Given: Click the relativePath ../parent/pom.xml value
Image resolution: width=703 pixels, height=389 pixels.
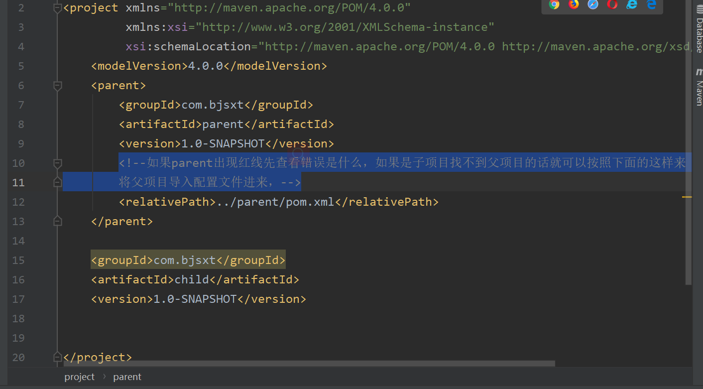Looking at the screenshot, I should click(275, 202).
